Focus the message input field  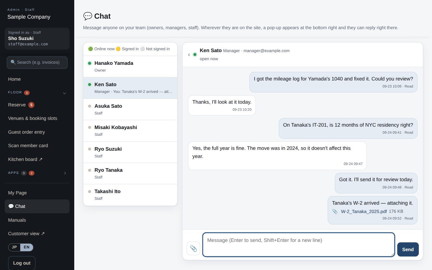tap(299, 245)
